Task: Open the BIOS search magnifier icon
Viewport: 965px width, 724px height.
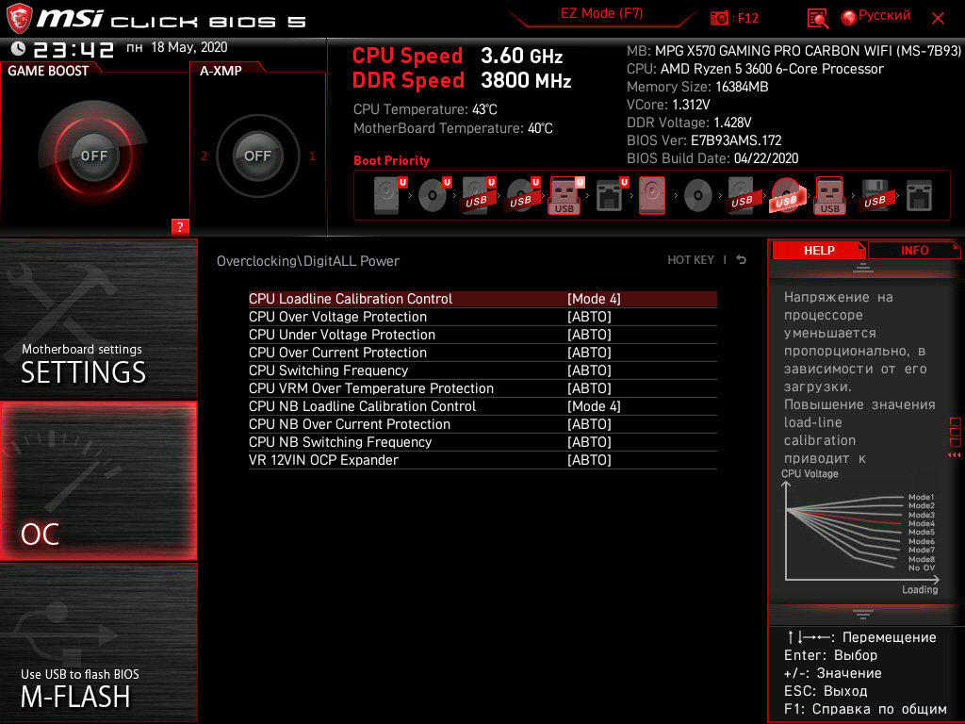Action: (817, 19)
